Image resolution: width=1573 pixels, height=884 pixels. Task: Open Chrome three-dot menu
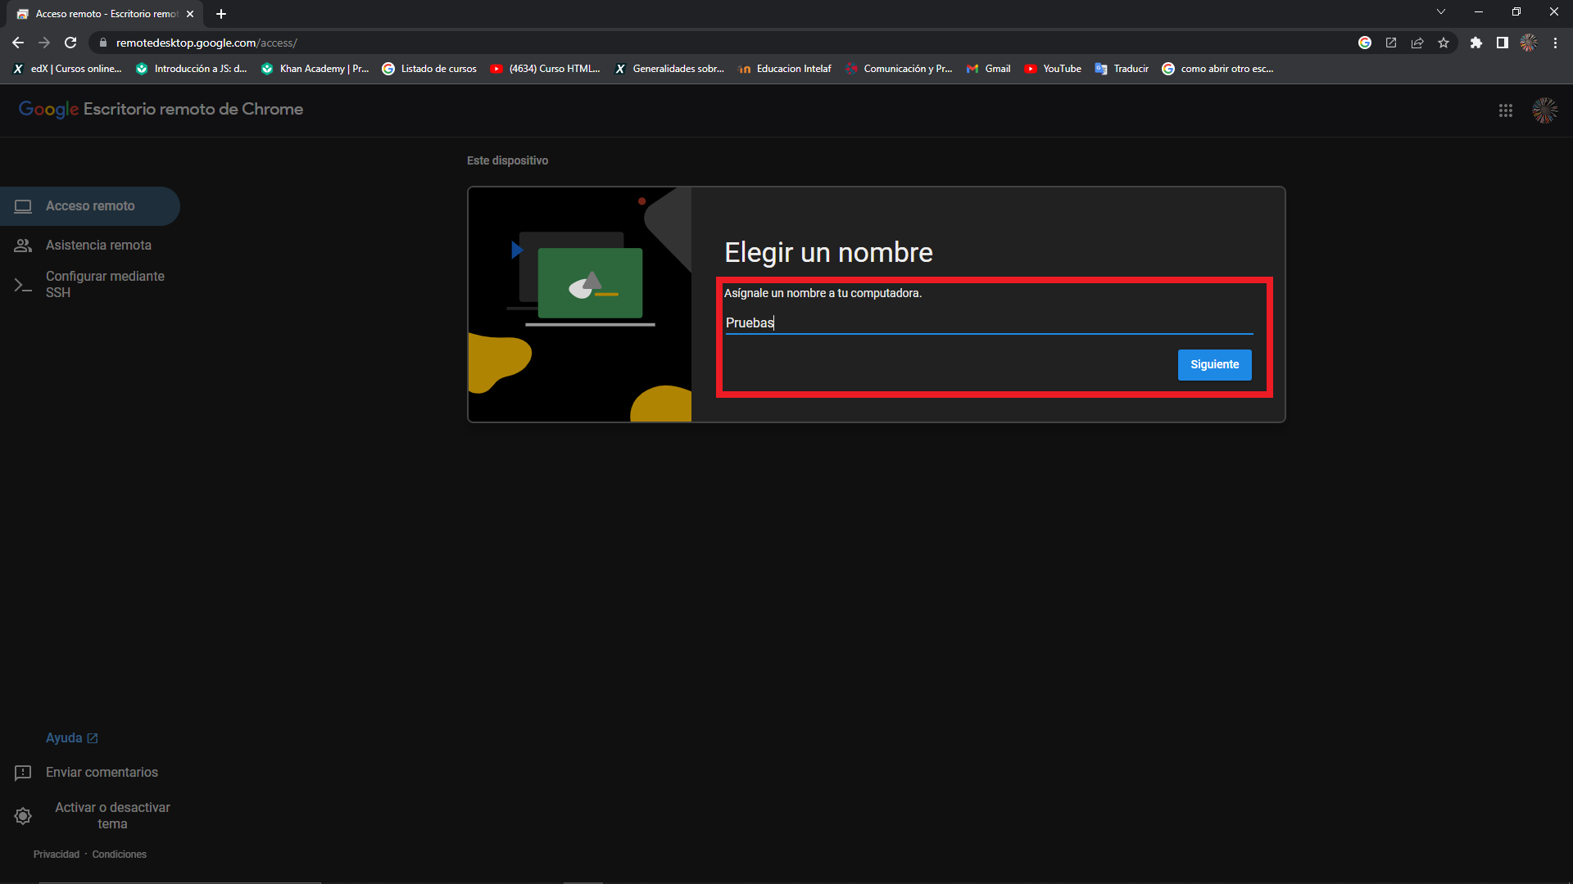(1555, 43)
